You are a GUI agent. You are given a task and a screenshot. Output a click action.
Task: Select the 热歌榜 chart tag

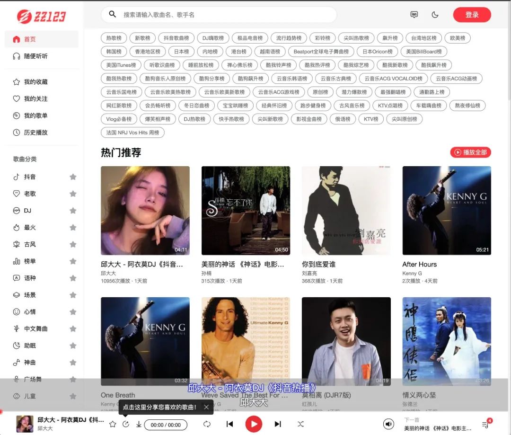[x=114, y=38]
